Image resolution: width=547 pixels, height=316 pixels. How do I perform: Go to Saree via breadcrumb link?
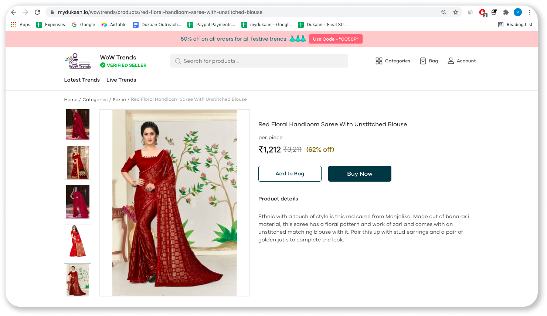(119, 99)
